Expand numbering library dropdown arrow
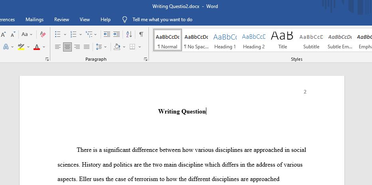372x185 pixels. (80, 34)
